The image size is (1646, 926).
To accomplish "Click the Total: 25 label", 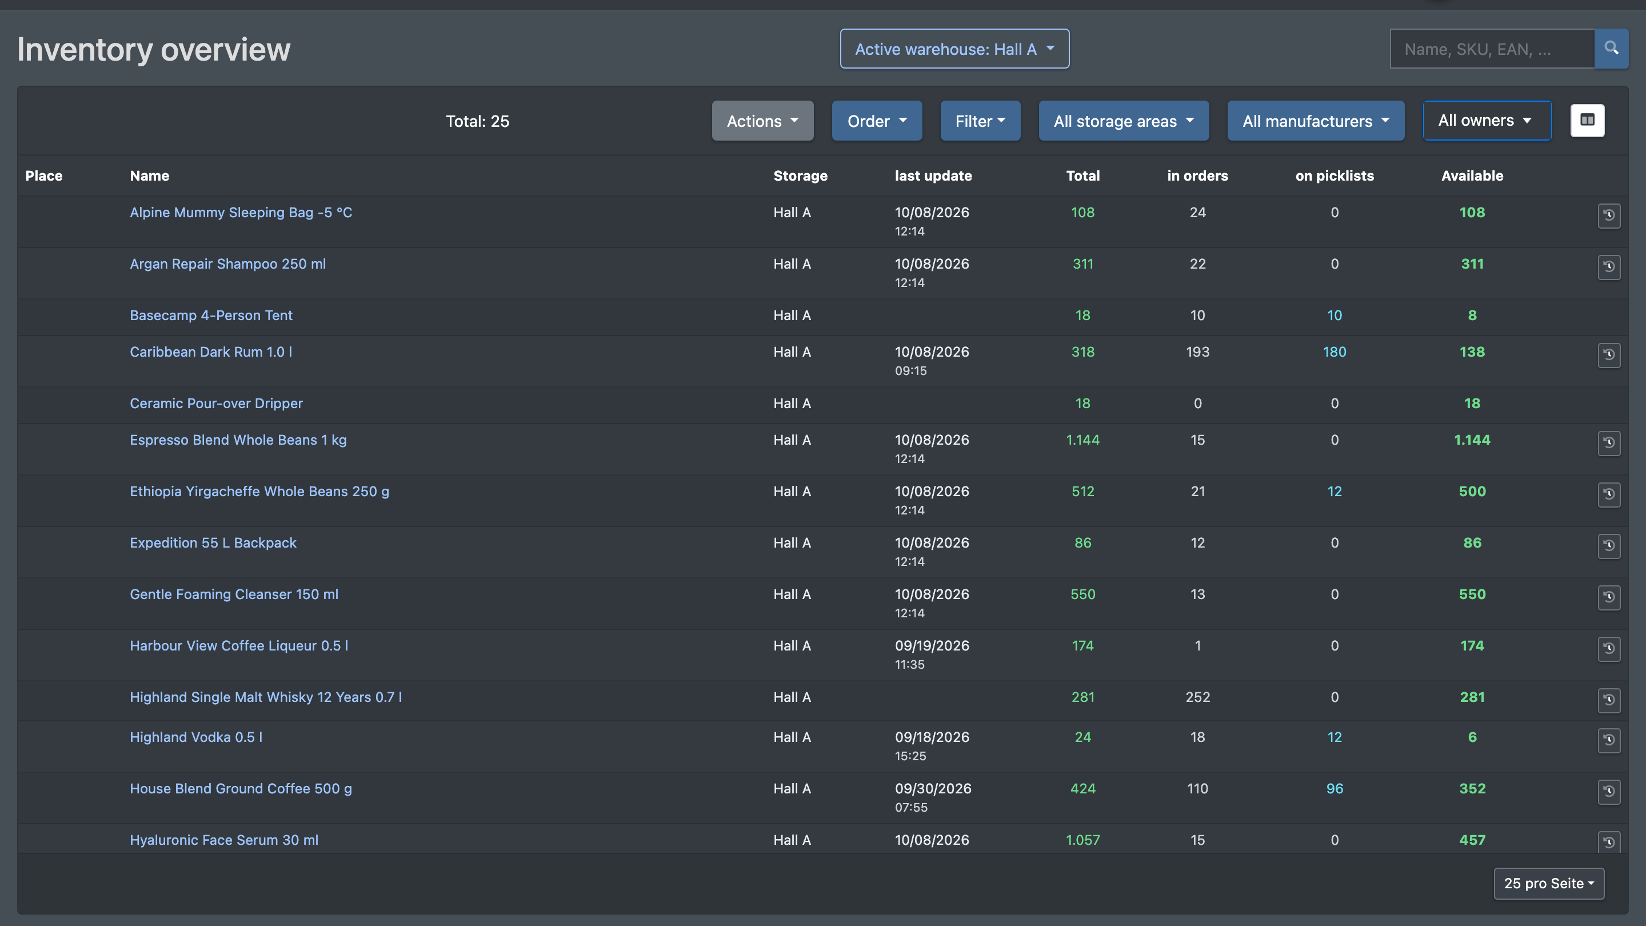I will click(477, 121).
